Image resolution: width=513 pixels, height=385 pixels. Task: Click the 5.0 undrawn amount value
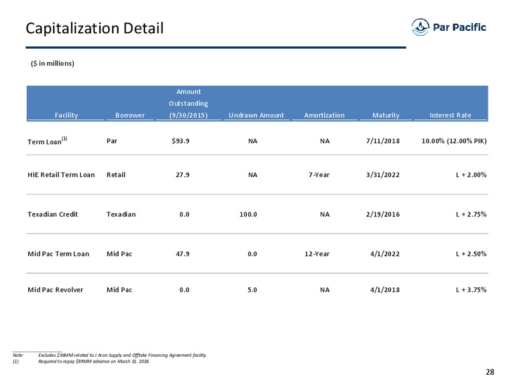point(252,290)
